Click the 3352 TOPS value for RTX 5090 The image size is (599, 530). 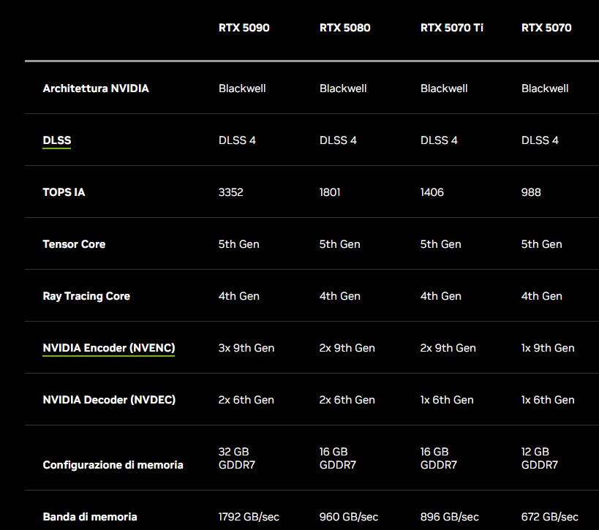[x=230, y=192]
